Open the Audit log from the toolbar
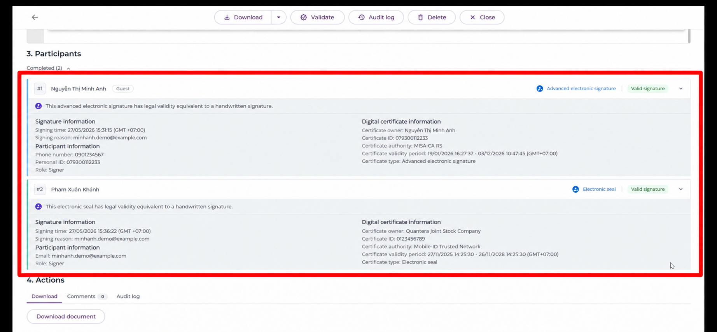Viewport: 717px width, 332px height. (376, 17)
